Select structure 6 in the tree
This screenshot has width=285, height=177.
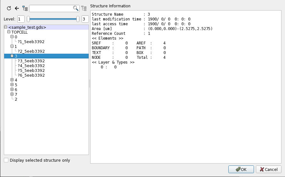(x=16, y=90)
